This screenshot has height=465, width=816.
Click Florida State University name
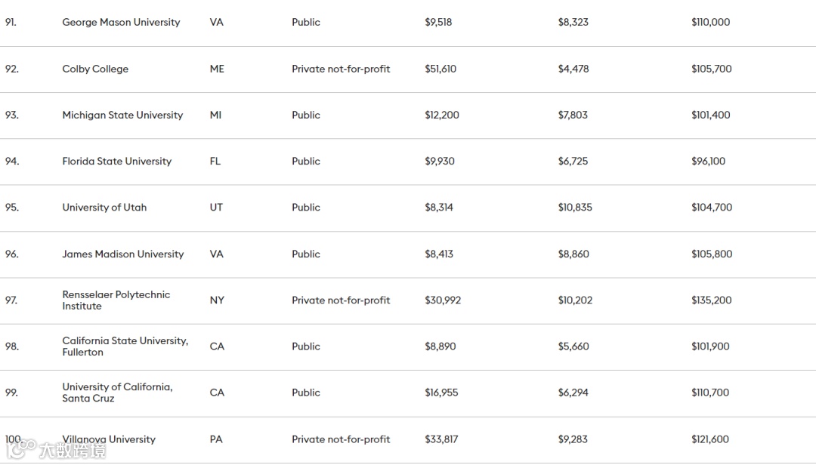click(x=116, y=161)
